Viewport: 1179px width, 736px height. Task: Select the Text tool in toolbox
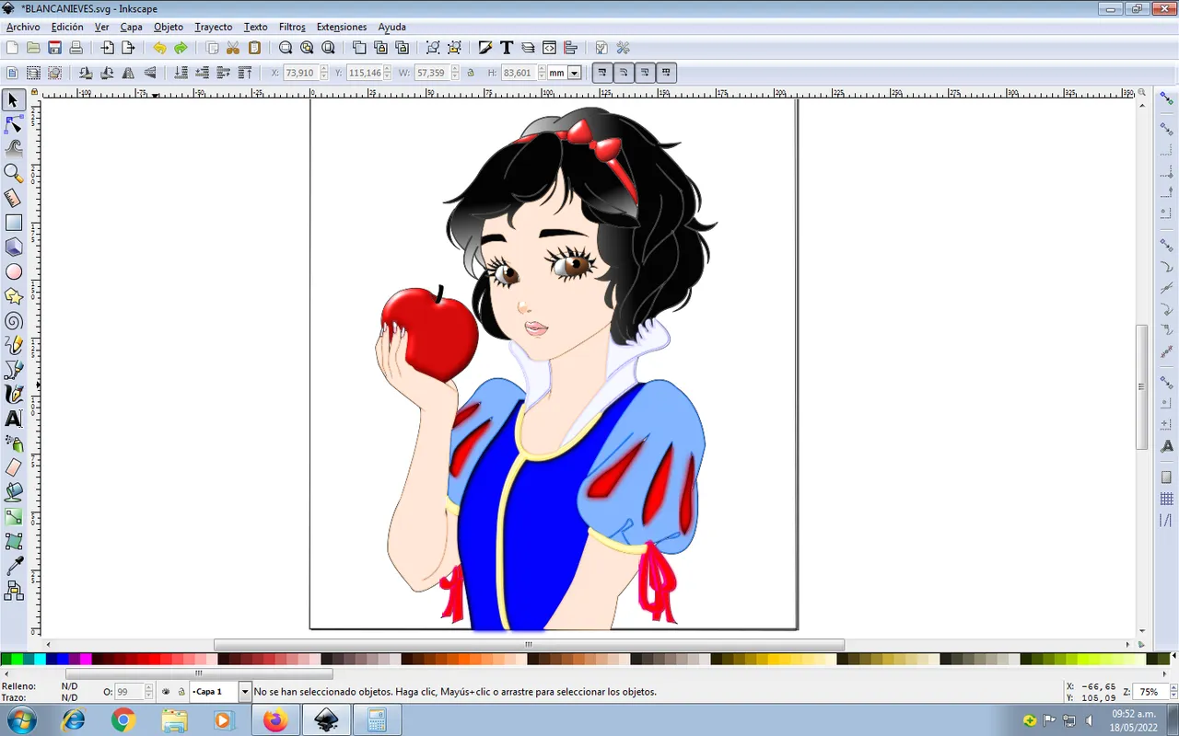coord(14,420)
